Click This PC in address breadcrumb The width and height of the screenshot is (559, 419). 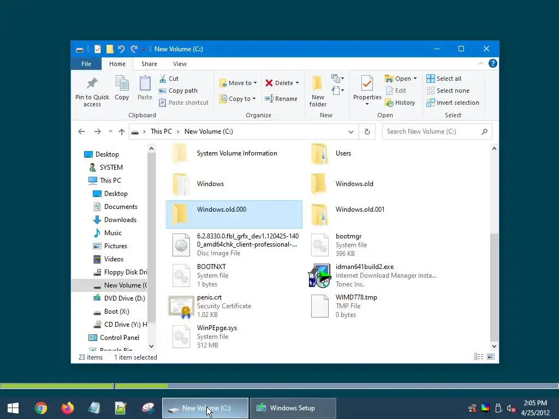161,131
